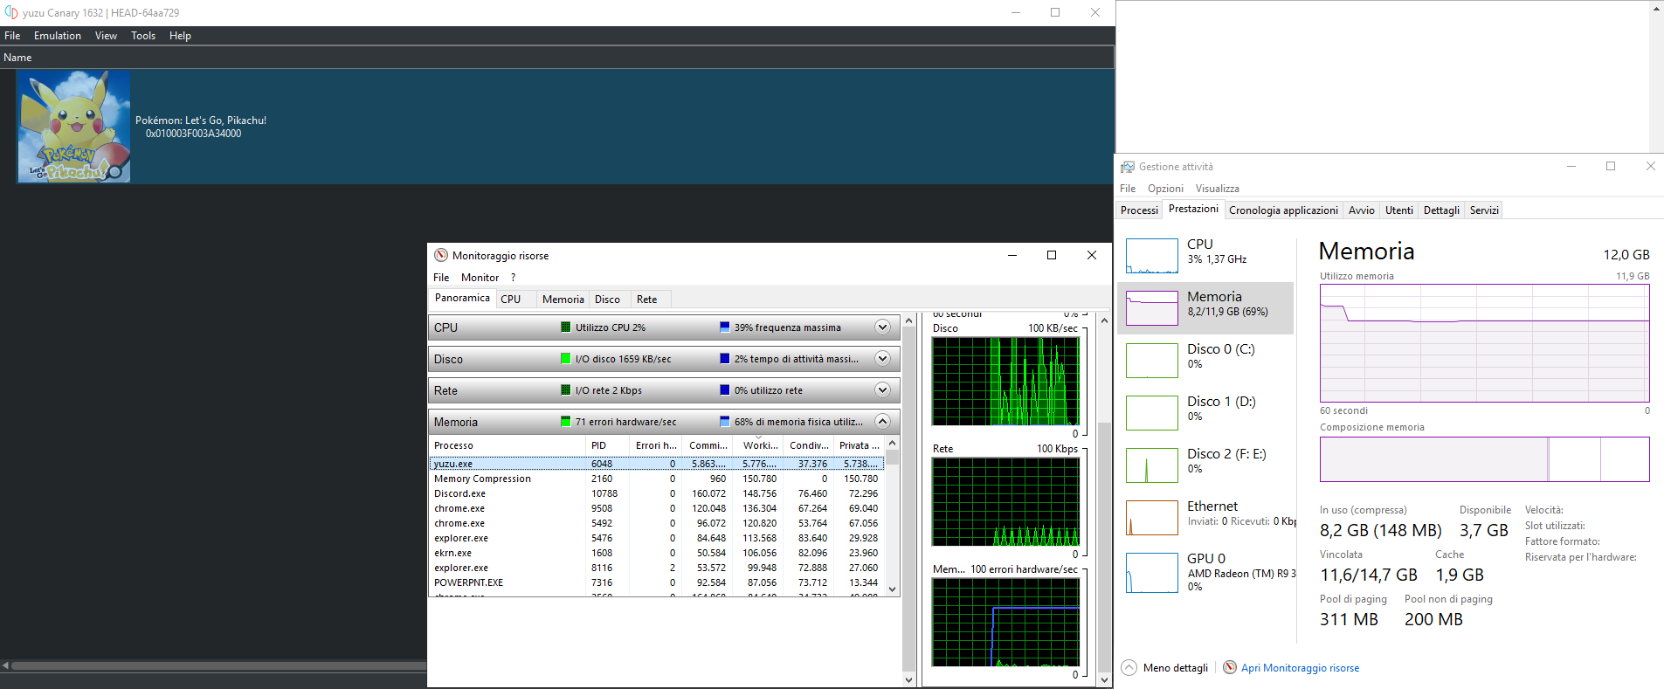Expand the CPU section in Resource Monitor
Image resolution: width=1664 pixels, height=689 pixels.
click(882, 327)
